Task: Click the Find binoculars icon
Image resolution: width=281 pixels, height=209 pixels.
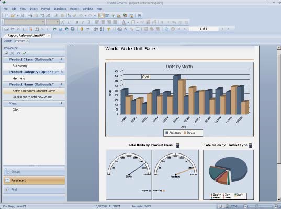Action: pyautogui.click(x=139, y=16)
